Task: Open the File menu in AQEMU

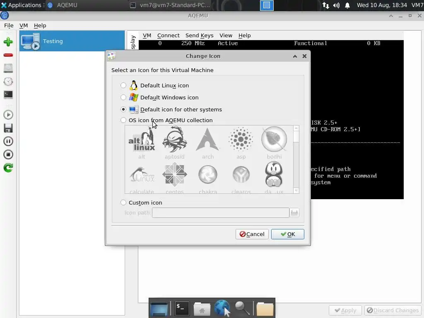Action: (9, 25)
